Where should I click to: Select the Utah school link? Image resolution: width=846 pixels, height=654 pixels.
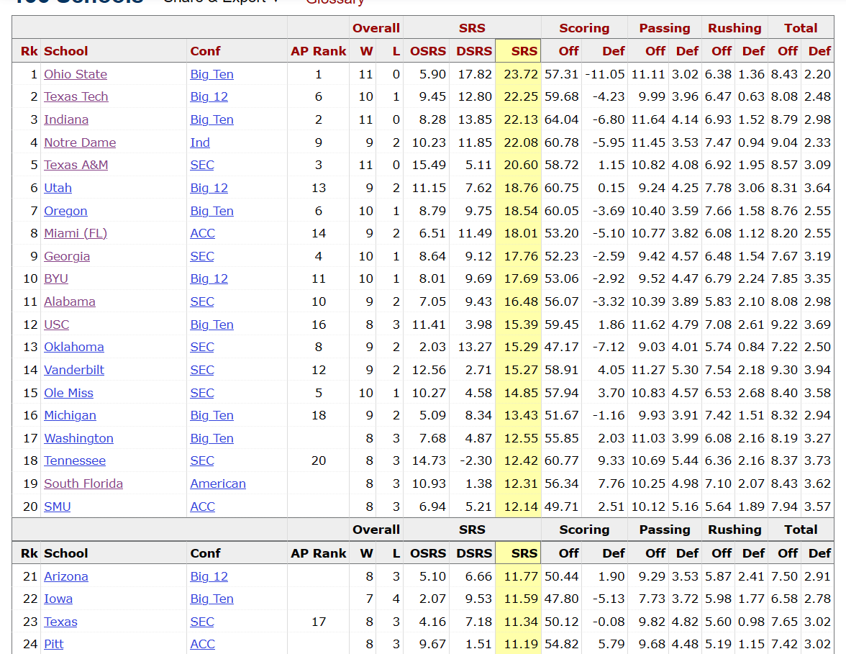coord(58,188)
